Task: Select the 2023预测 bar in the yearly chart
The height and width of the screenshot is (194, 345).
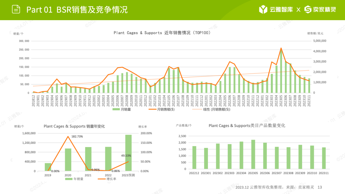Action: tap(128, 153)
